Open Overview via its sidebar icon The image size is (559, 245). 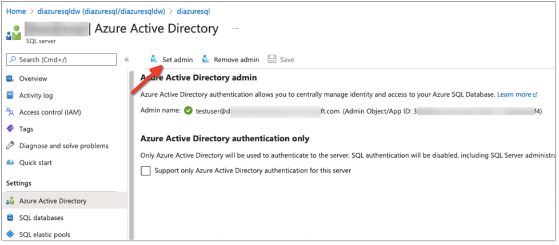click(x=10, y=79)
